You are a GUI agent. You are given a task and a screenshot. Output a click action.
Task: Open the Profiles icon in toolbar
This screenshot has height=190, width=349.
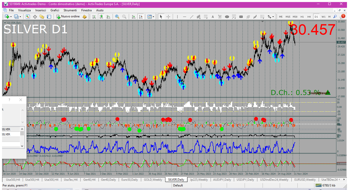click(x=16, y=17)
